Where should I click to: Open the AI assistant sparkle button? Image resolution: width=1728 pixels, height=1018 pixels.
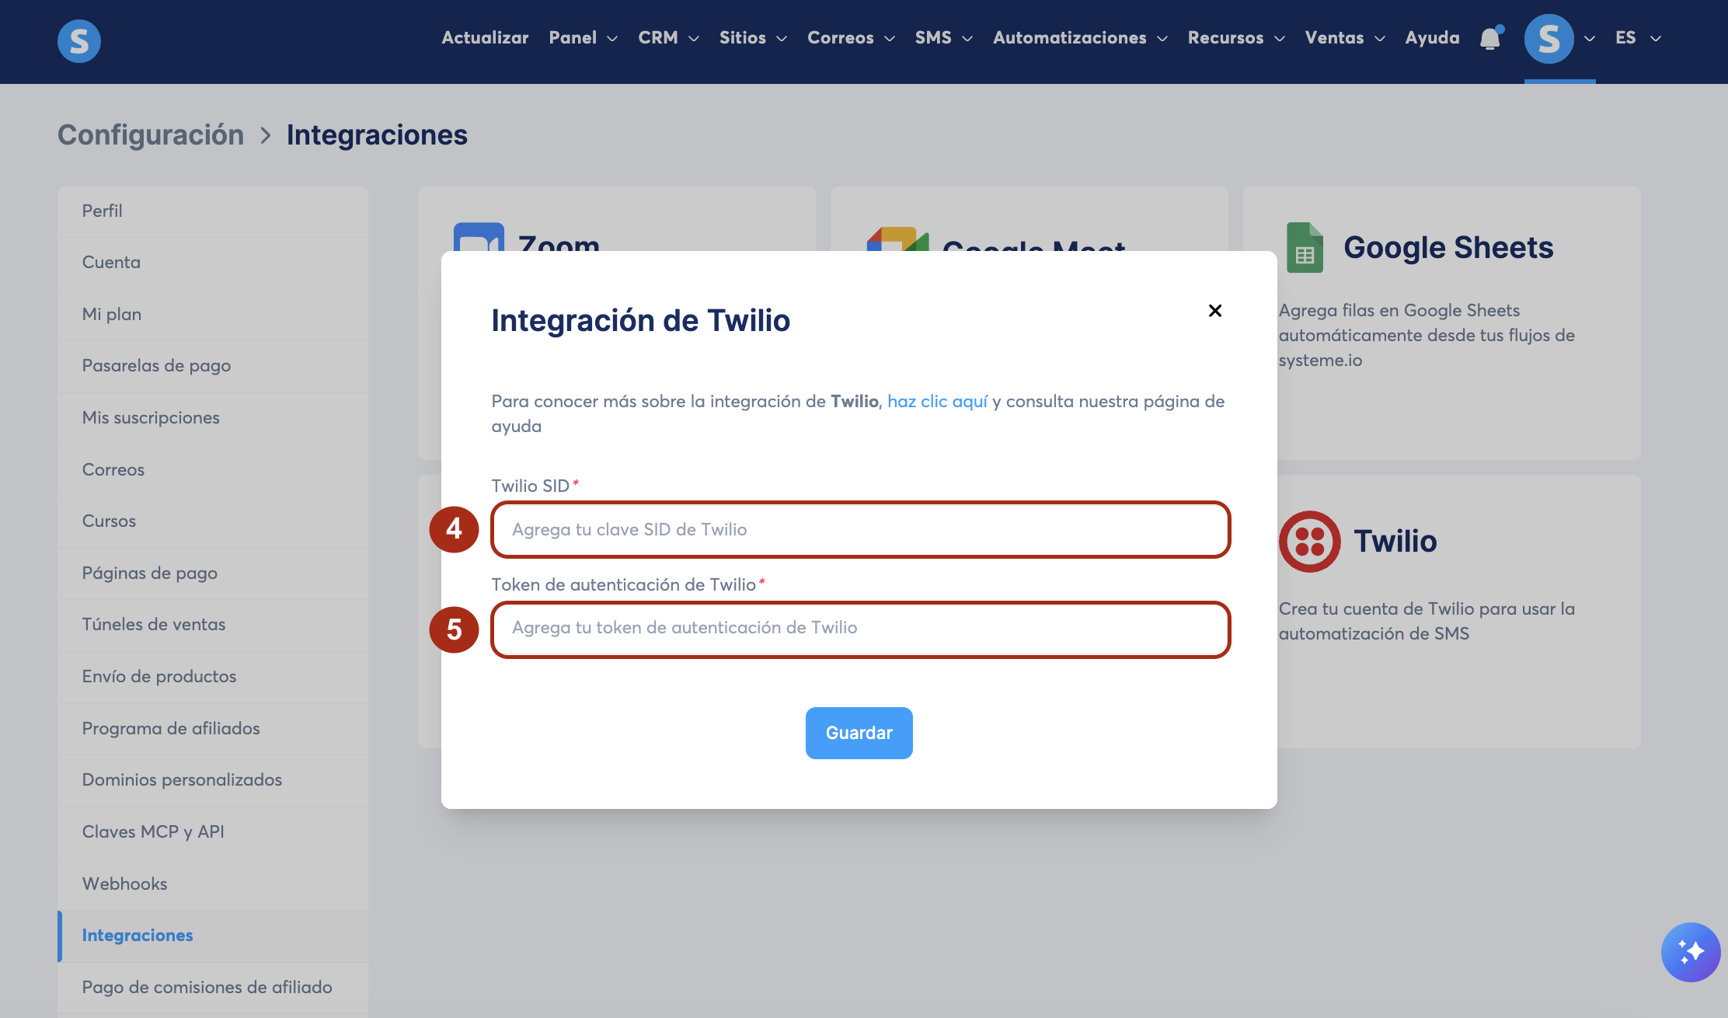point(1691,952)
